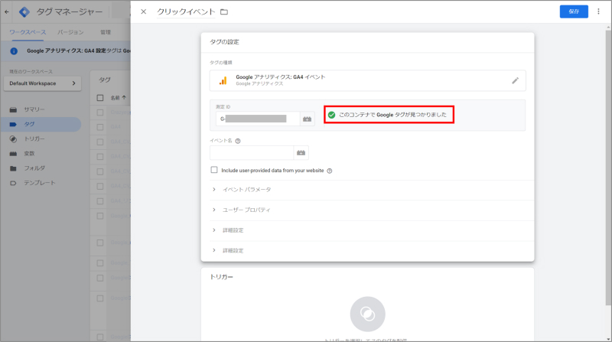Image resolution: width=612 pixels, height=342 pixels.
Task: Click the サマリー sidebar icon
Action: 13,109
